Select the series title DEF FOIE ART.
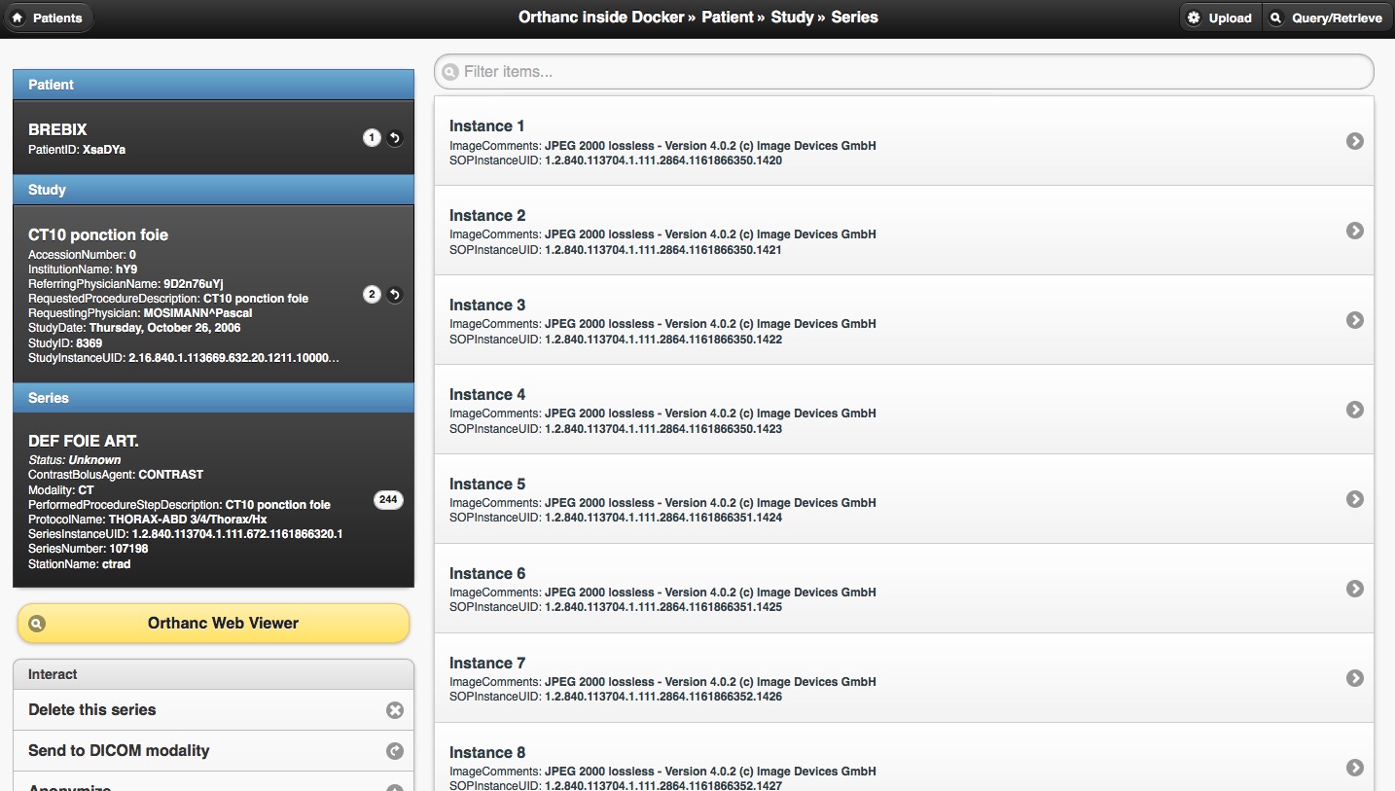Viewport: 1395px width, 791px height. coord(84,442)
